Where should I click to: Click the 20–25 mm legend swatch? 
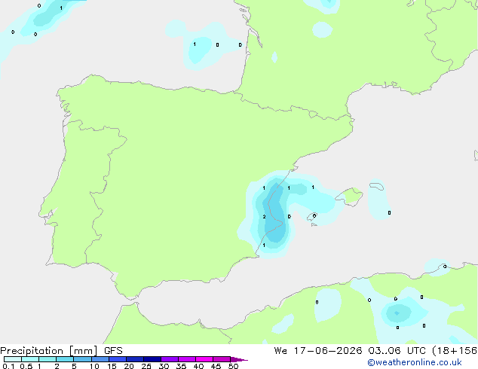coord(135,359)
